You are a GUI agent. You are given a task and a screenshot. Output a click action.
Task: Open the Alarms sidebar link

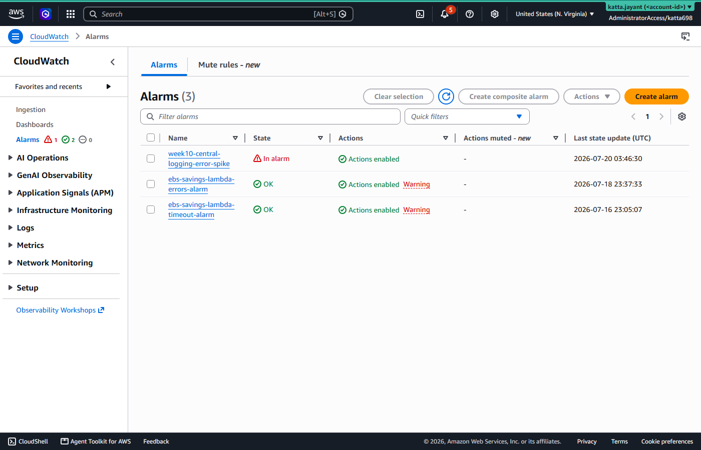click(x=28, y=139)
